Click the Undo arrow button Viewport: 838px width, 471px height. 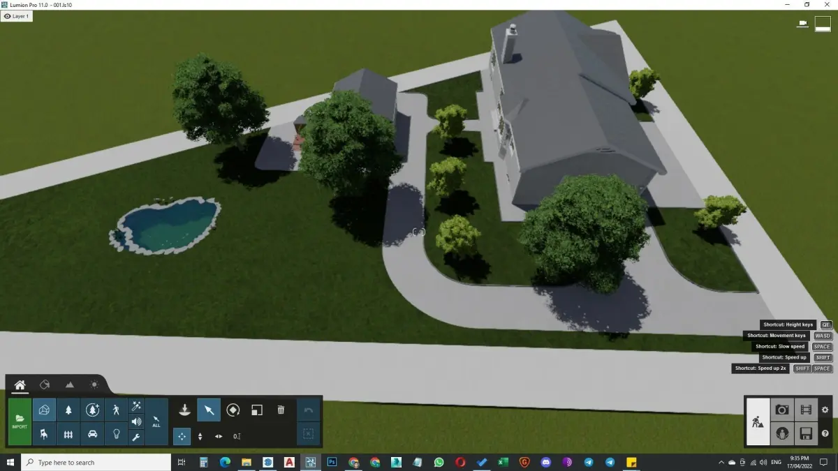click(308, 410)
